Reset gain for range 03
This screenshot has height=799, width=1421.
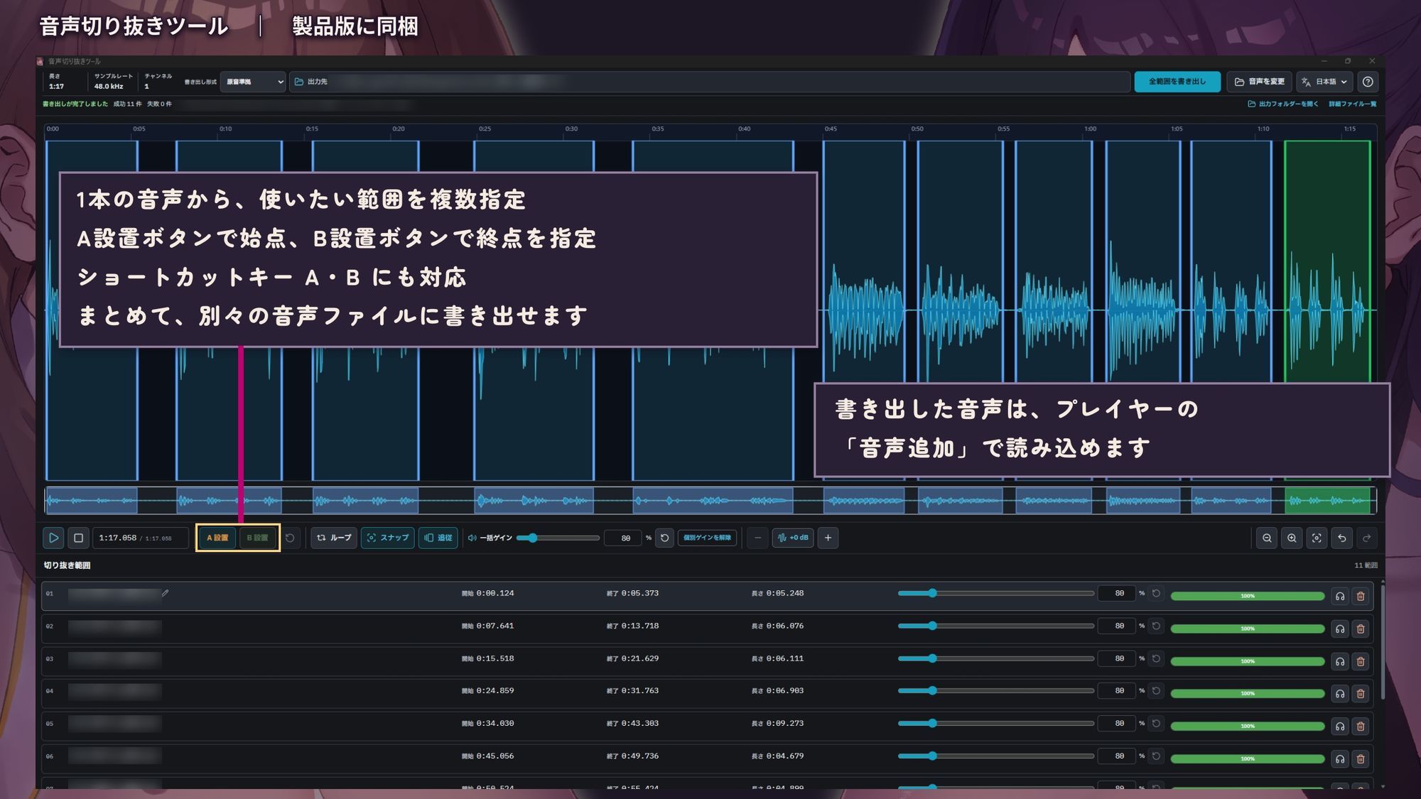pyautogui.click(x=1156, y=658)
